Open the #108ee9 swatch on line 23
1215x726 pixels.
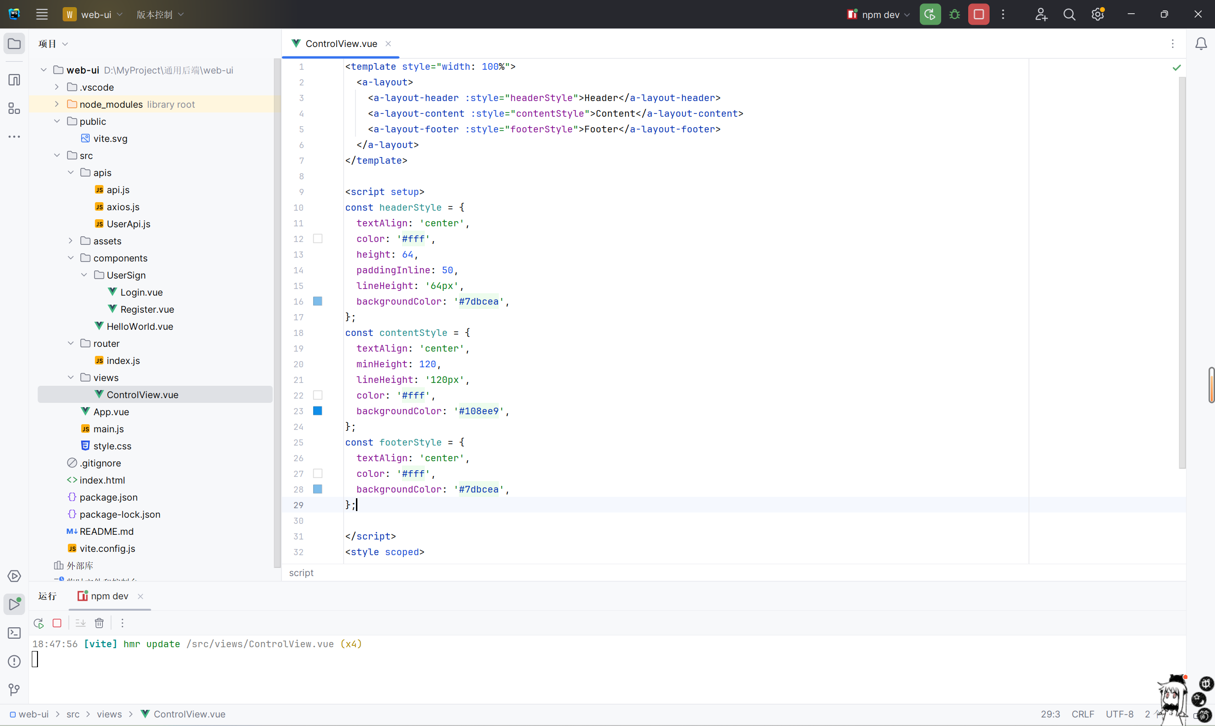[318, 411]
